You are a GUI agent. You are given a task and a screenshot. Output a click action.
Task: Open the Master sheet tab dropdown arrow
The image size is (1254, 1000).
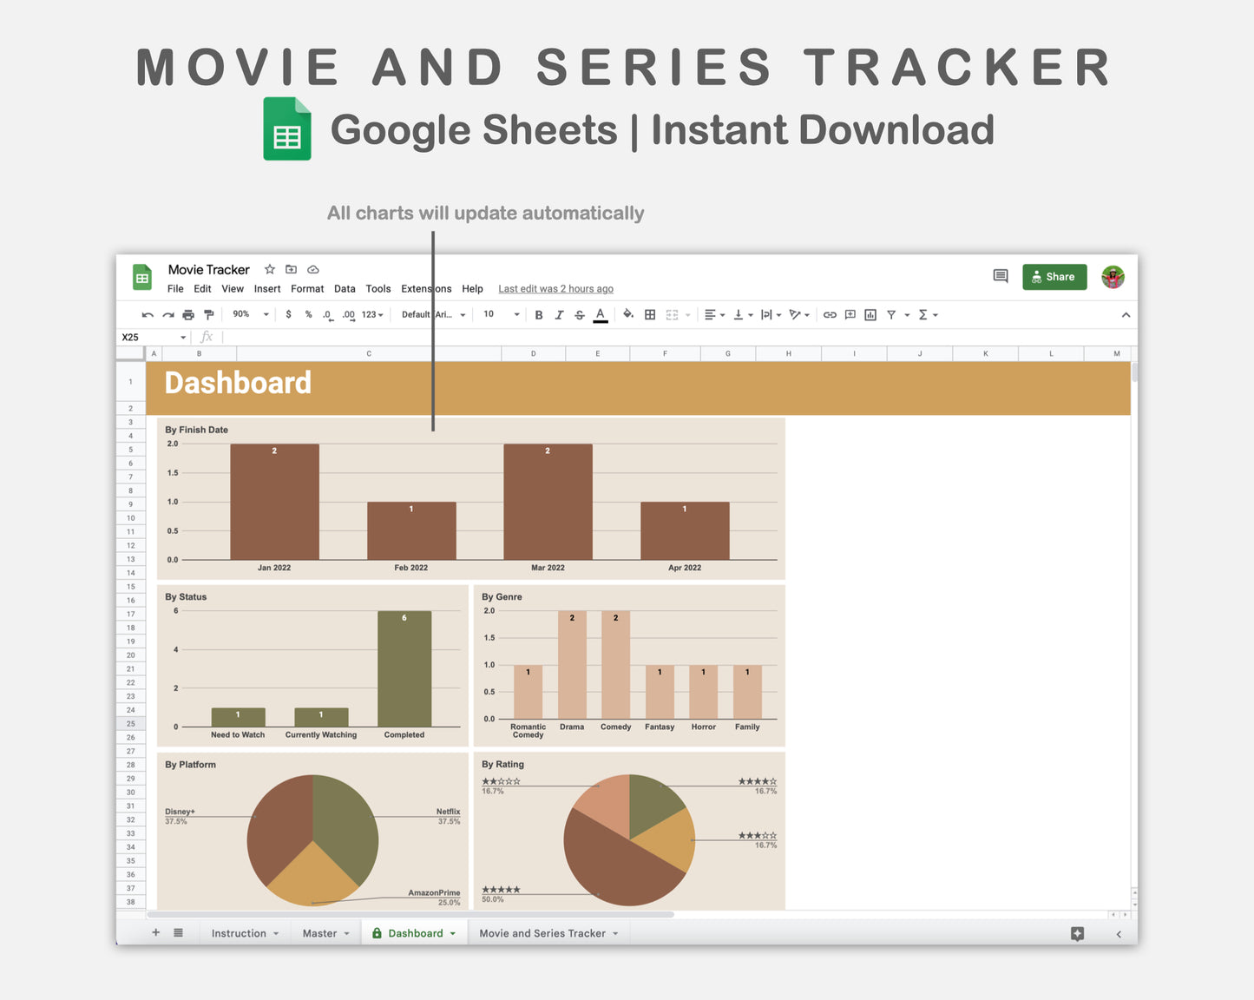click(347, 934)
